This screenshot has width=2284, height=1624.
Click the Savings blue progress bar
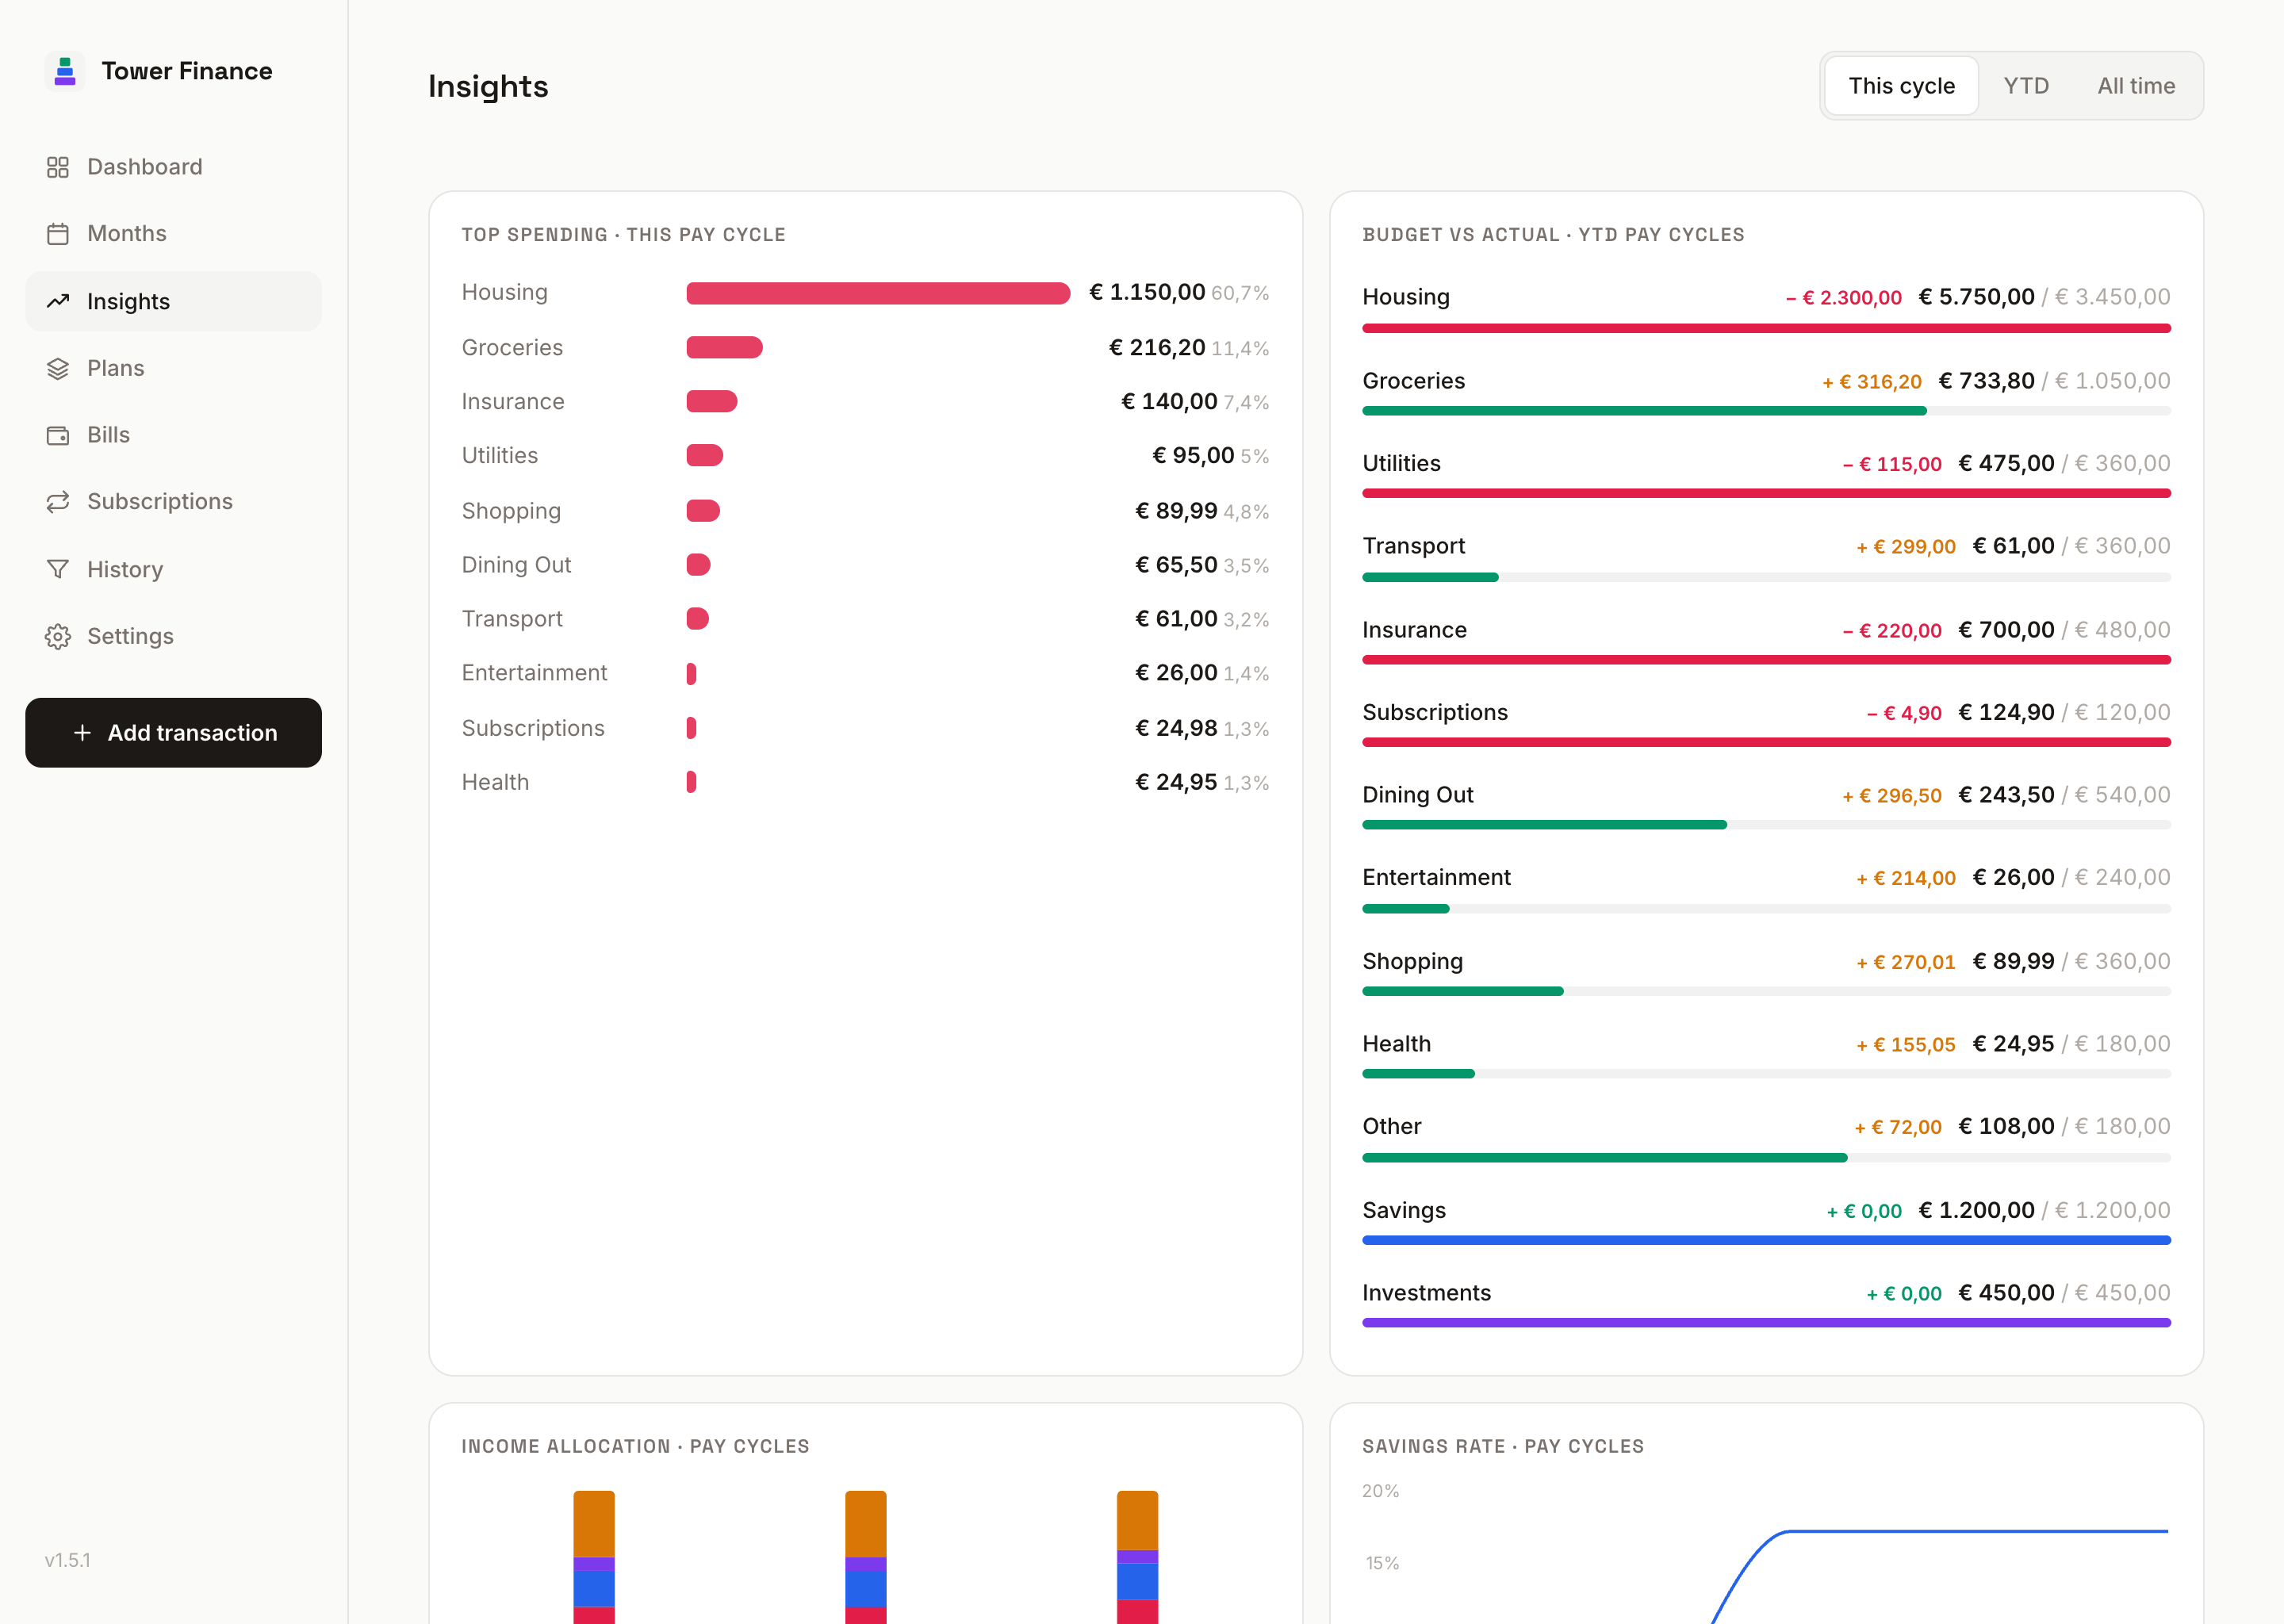point(1766,1240)
